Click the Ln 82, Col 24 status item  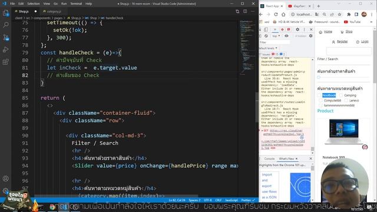[177, 200]
